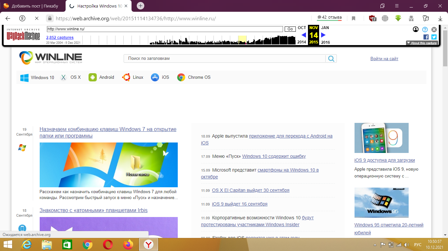The height and width of the screenshot is (251, 448).
Task: Launch Internet Explorer from taskbar
Action: (27, 244)
